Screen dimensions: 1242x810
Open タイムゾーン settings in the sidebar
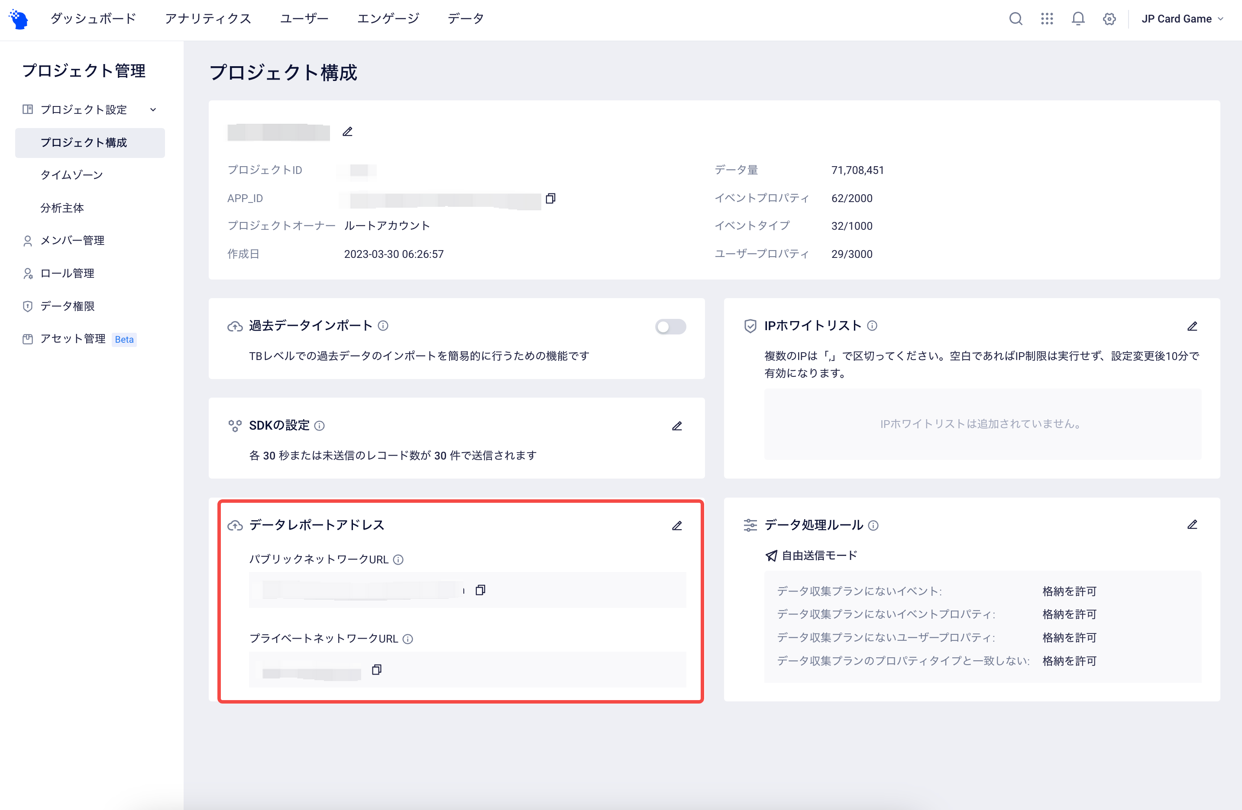[x=72, y=175]
